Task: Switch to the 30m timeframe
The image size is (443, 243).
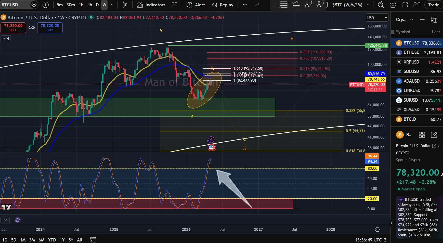Action: point(71,5)
